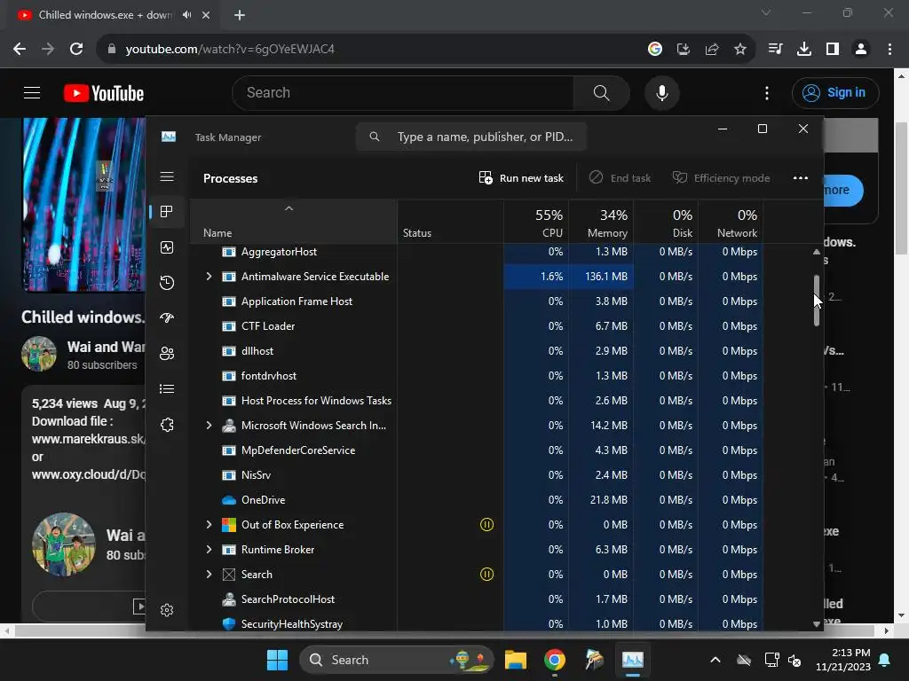Click the YouTube video player thumbnail
Image resolution: width=909 pixels, height=681 pixels.
pyautogui.click(x=84, y=205)
